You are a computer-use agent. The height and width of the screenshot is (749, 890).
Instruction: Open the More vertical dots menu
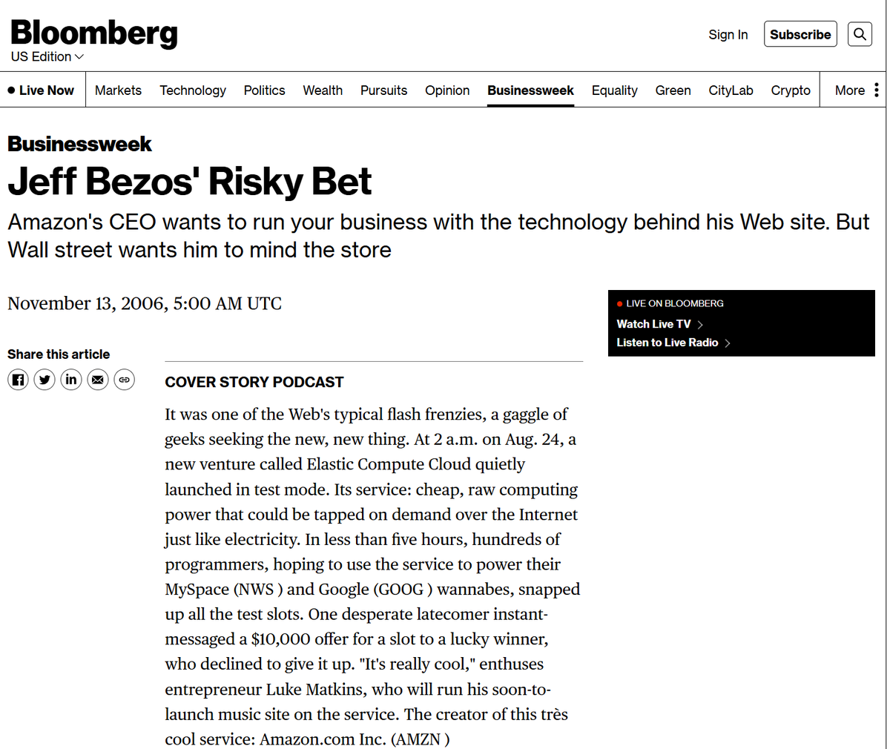(876, 90)
